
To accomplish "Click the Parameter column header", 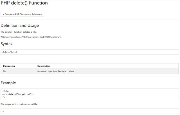I will (x=9, y=66).
